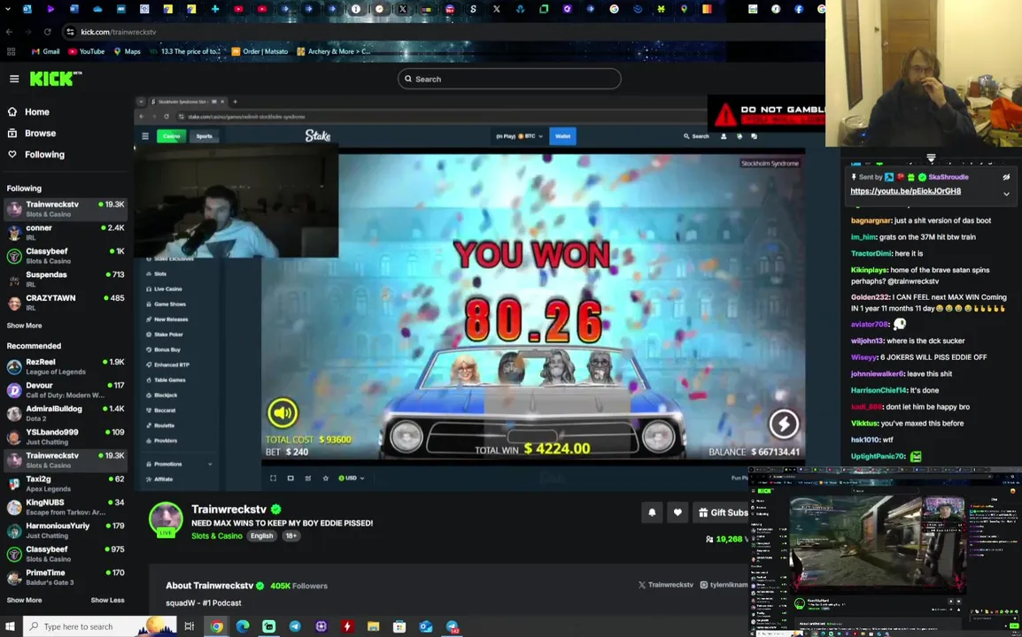Open the Order | Matsato bookmark
The width and height of the screenshot is (1022, 637).
click(259, 51)
